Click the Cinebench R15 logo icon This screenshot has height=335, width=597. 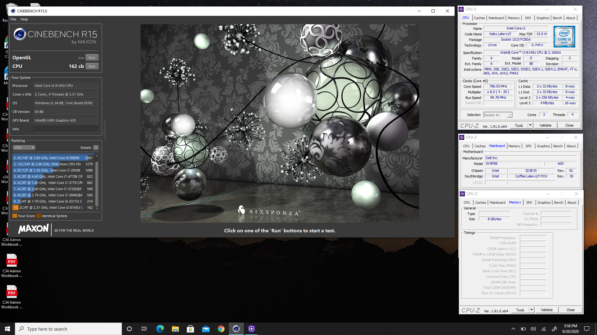tap(20, 34)
